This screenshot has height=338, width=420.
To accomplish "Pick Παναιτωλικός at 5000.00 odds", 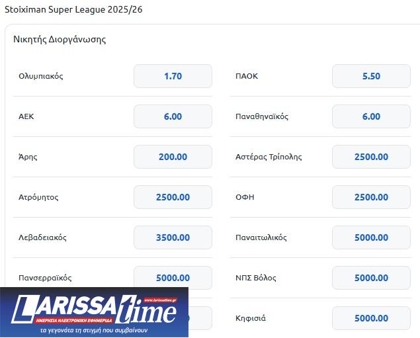I will pos(371,237).
